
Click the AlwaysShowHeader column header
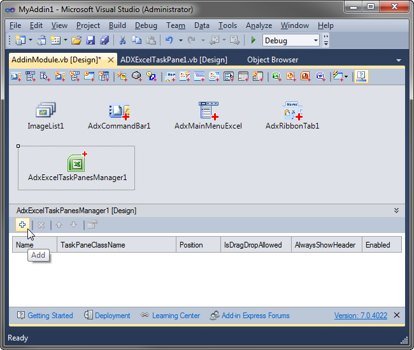click(x=327, y=245)
